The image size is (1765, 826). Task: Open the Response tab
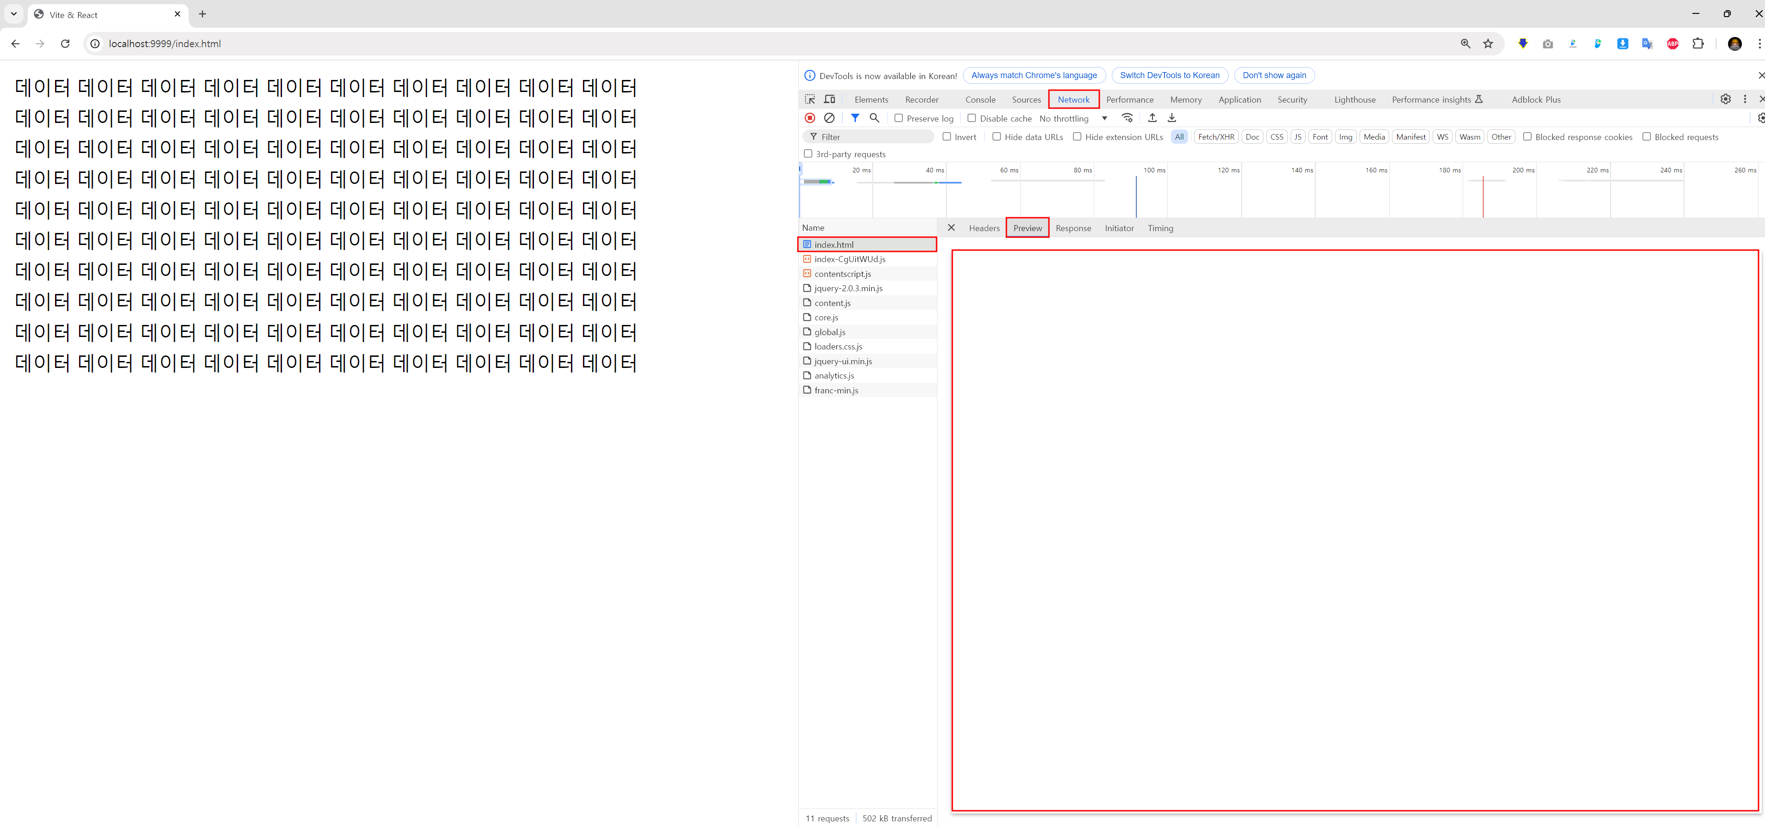pos(1073,228)
